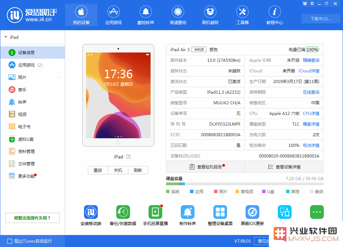This screenshot has width=343, height=247.
Task: Open the green more (three dots) icon
Action: pyautogui.click(x=317, y=212)
